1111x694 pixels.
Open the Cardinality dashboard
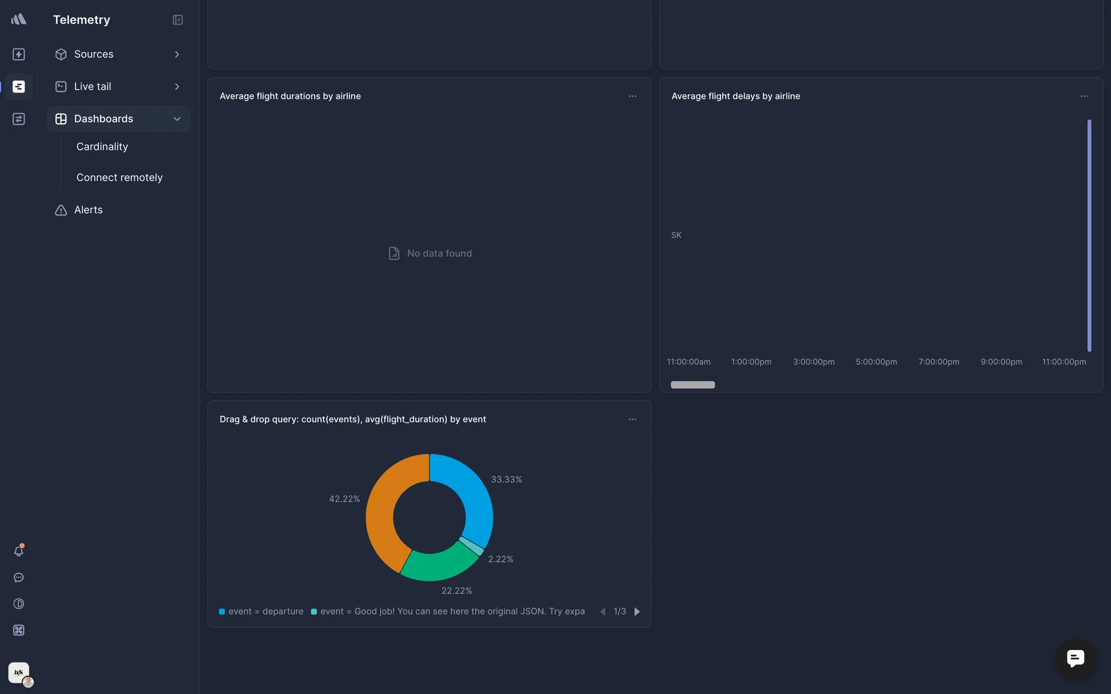(102, 147)
